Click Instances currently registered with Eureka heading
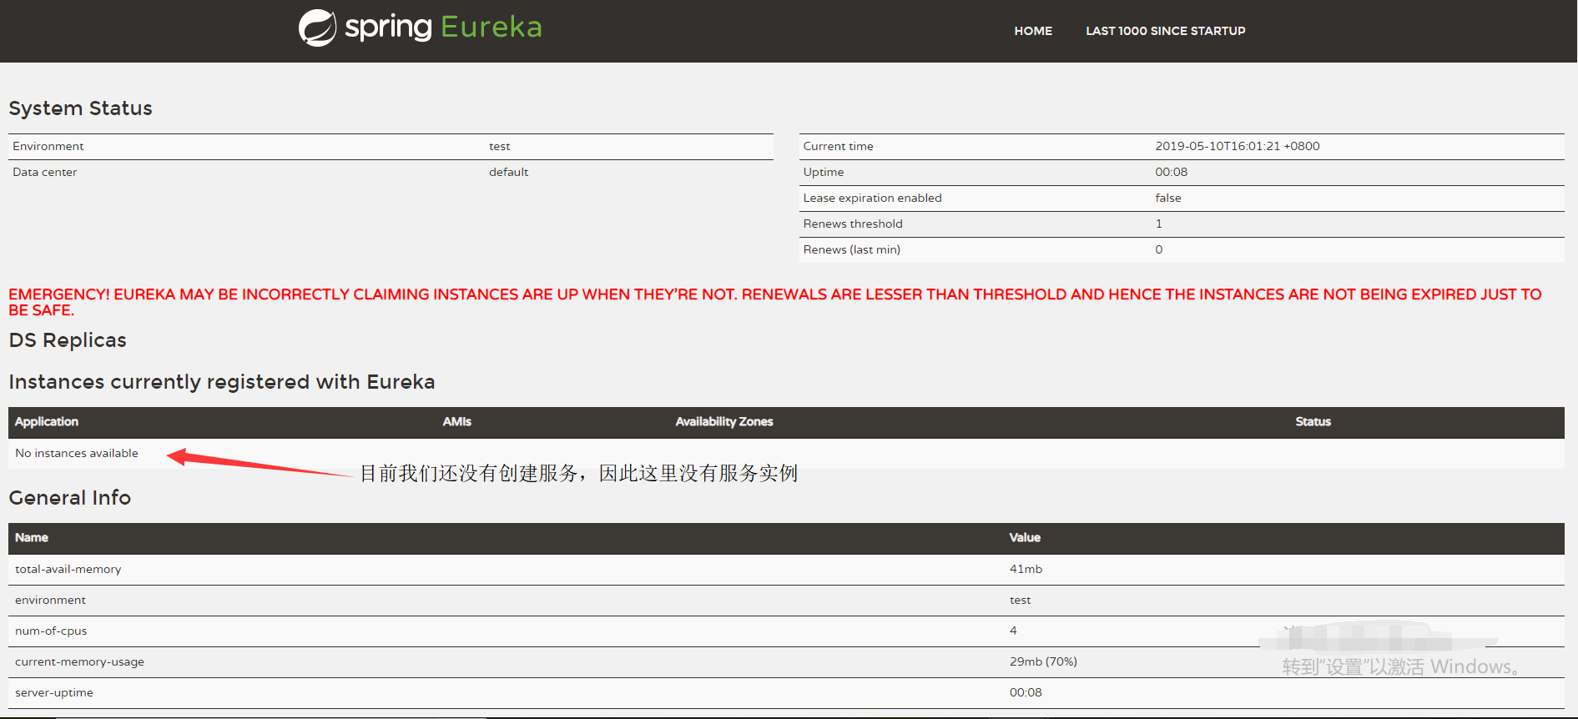Image resolution: width=1578 pixels, height=719 pixels. coord(221,382)
